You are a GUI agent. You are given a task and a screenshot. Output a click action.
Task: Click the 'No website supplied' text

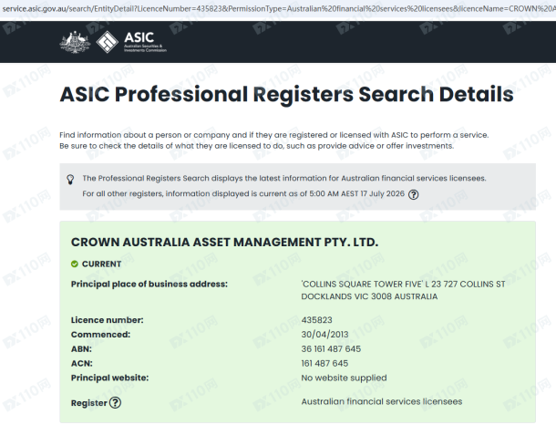pos(344,378)
